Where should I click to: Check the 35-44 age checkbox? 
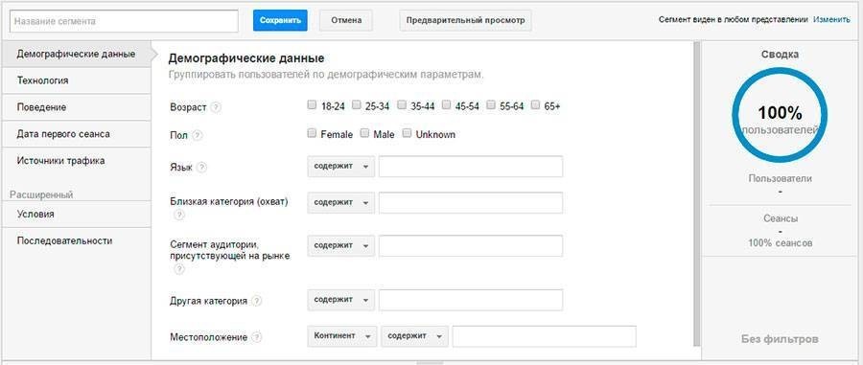tap(402, 105)
